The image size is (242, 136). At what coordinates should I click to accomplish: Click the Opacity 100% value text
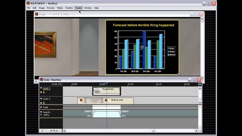[46, 115]
